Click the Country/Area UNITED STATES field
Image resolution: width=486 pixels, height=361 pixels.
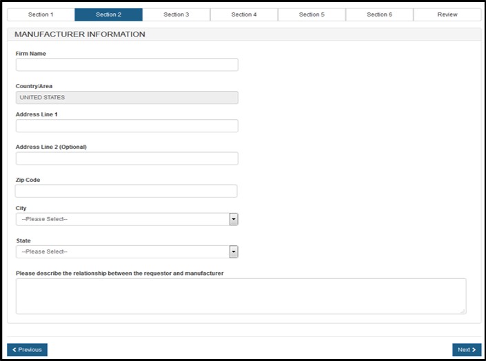(127, 98)
